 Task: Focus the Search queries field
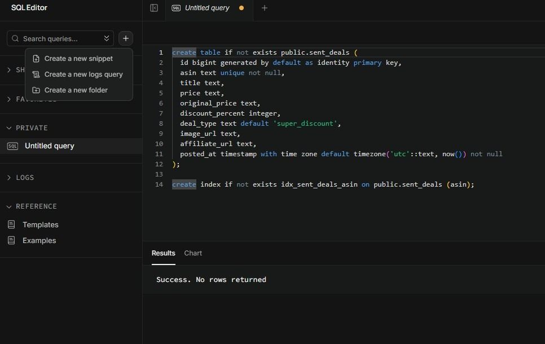(x=60, y=38)
